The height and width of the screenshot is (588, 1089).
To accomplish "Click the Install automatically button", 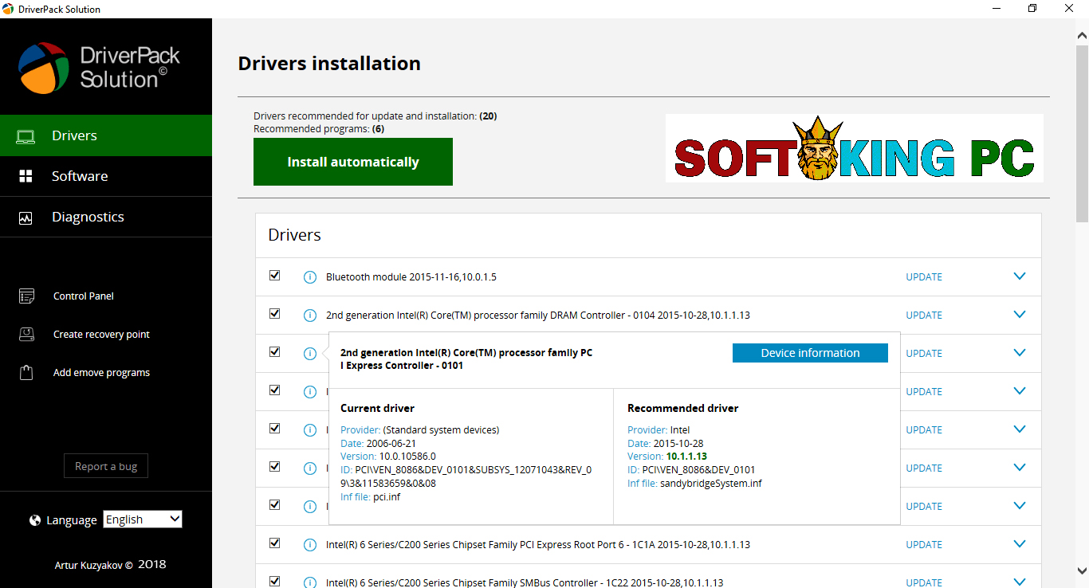I will [x=353, y=162].
